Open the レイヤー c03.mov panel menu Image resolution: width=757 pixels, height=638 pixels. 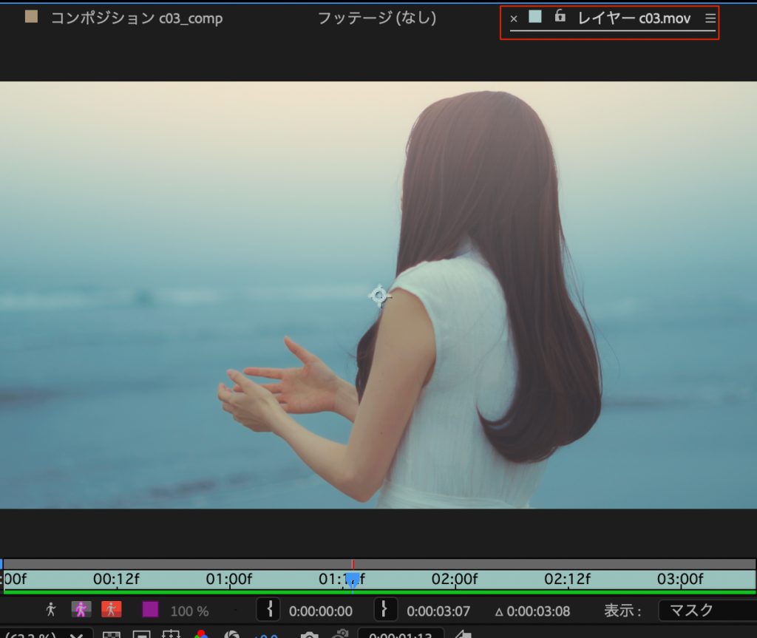(x=710, y=18)
